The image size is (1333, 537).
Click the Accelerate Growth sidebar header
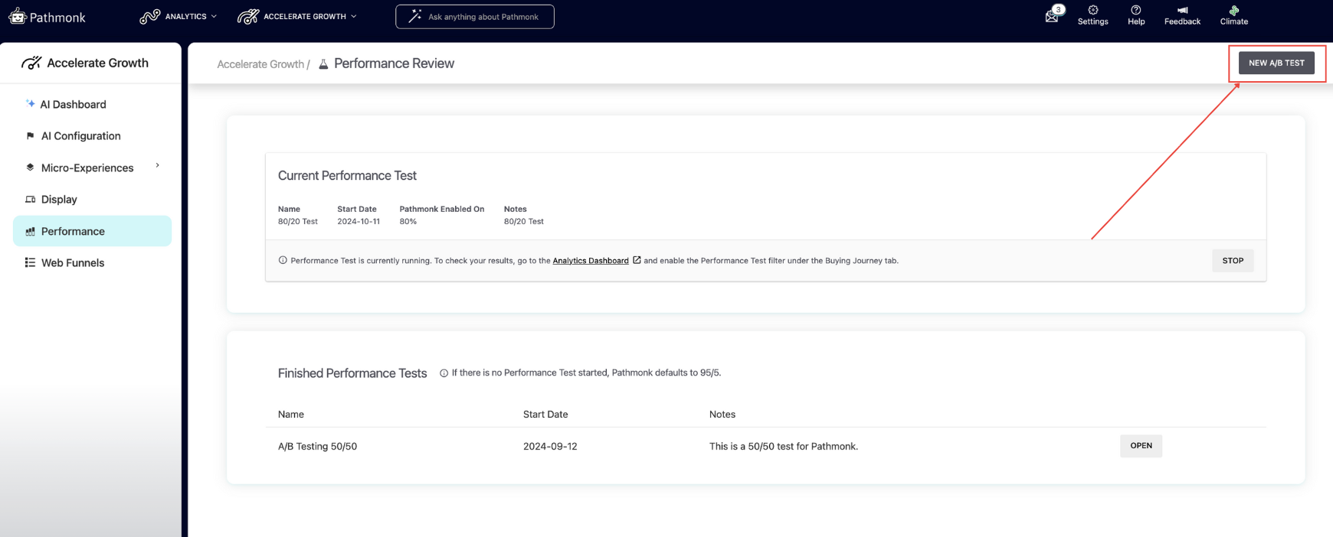(85, 63)
